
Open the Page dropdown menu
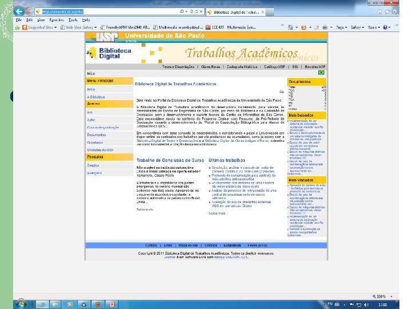(341, 27)
